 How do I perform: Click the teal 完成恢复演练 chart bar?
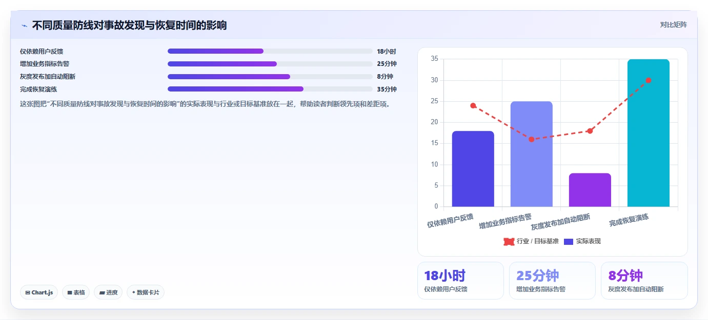point(649,133)
